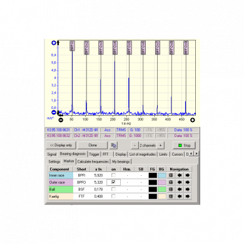
Task: Select the BPFOx4 marker label in chart
Action: coord(114,48)
